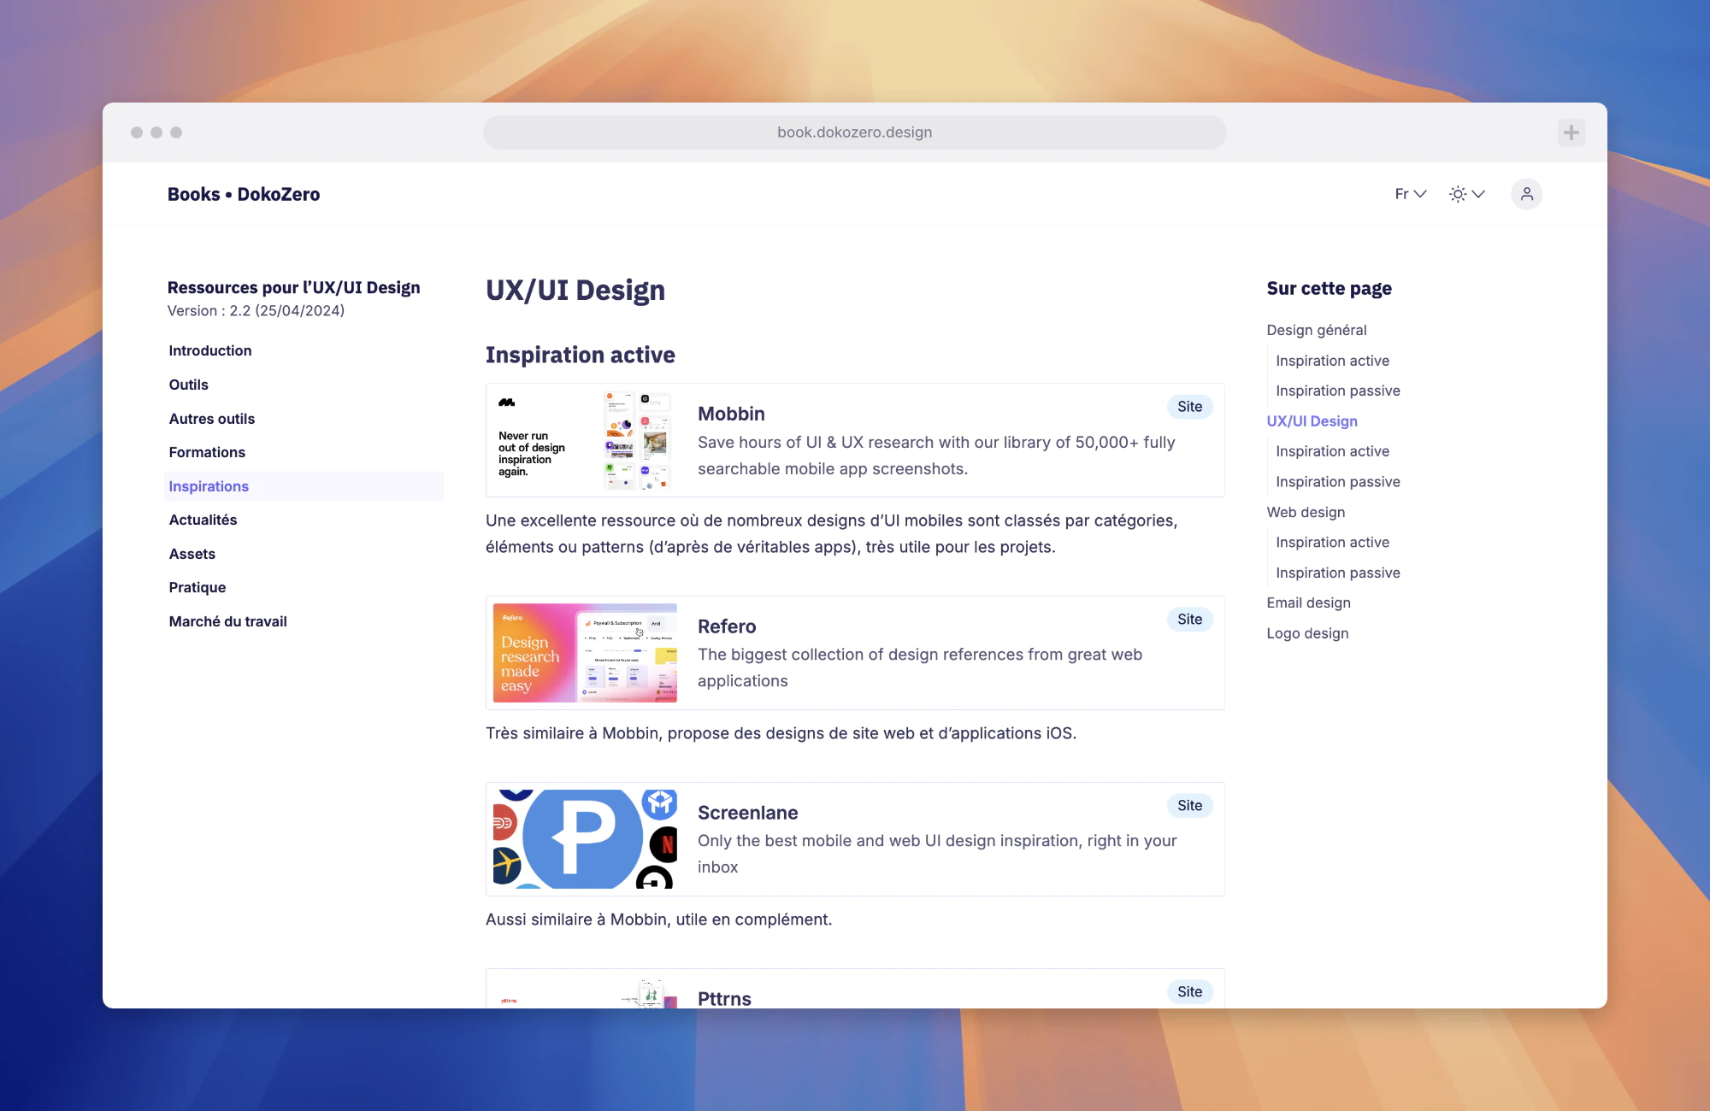Click the paragraph starting 'Une excellente ressource'
The height and width of the screenshot is (1111, 1710).
pyautogui.click(x=832, y=534)
